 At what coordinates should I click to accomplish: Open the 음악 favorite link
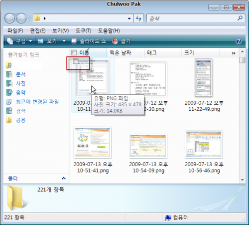coord(20,93)
